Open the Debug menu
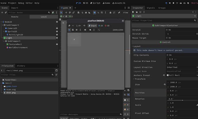Image resolution: width=198 pixels, height=119 pixels. [x=21, y=3]
